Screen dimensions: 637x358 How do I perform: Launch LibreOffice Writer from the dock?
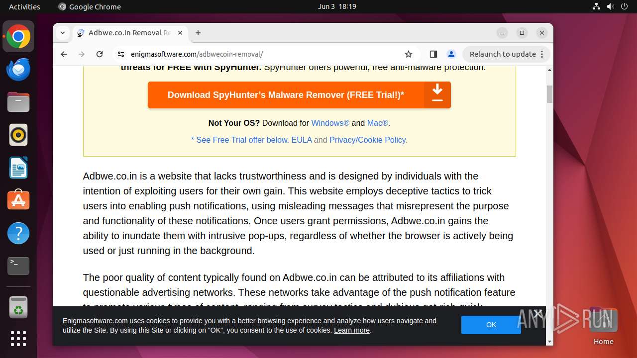[18, 168]
